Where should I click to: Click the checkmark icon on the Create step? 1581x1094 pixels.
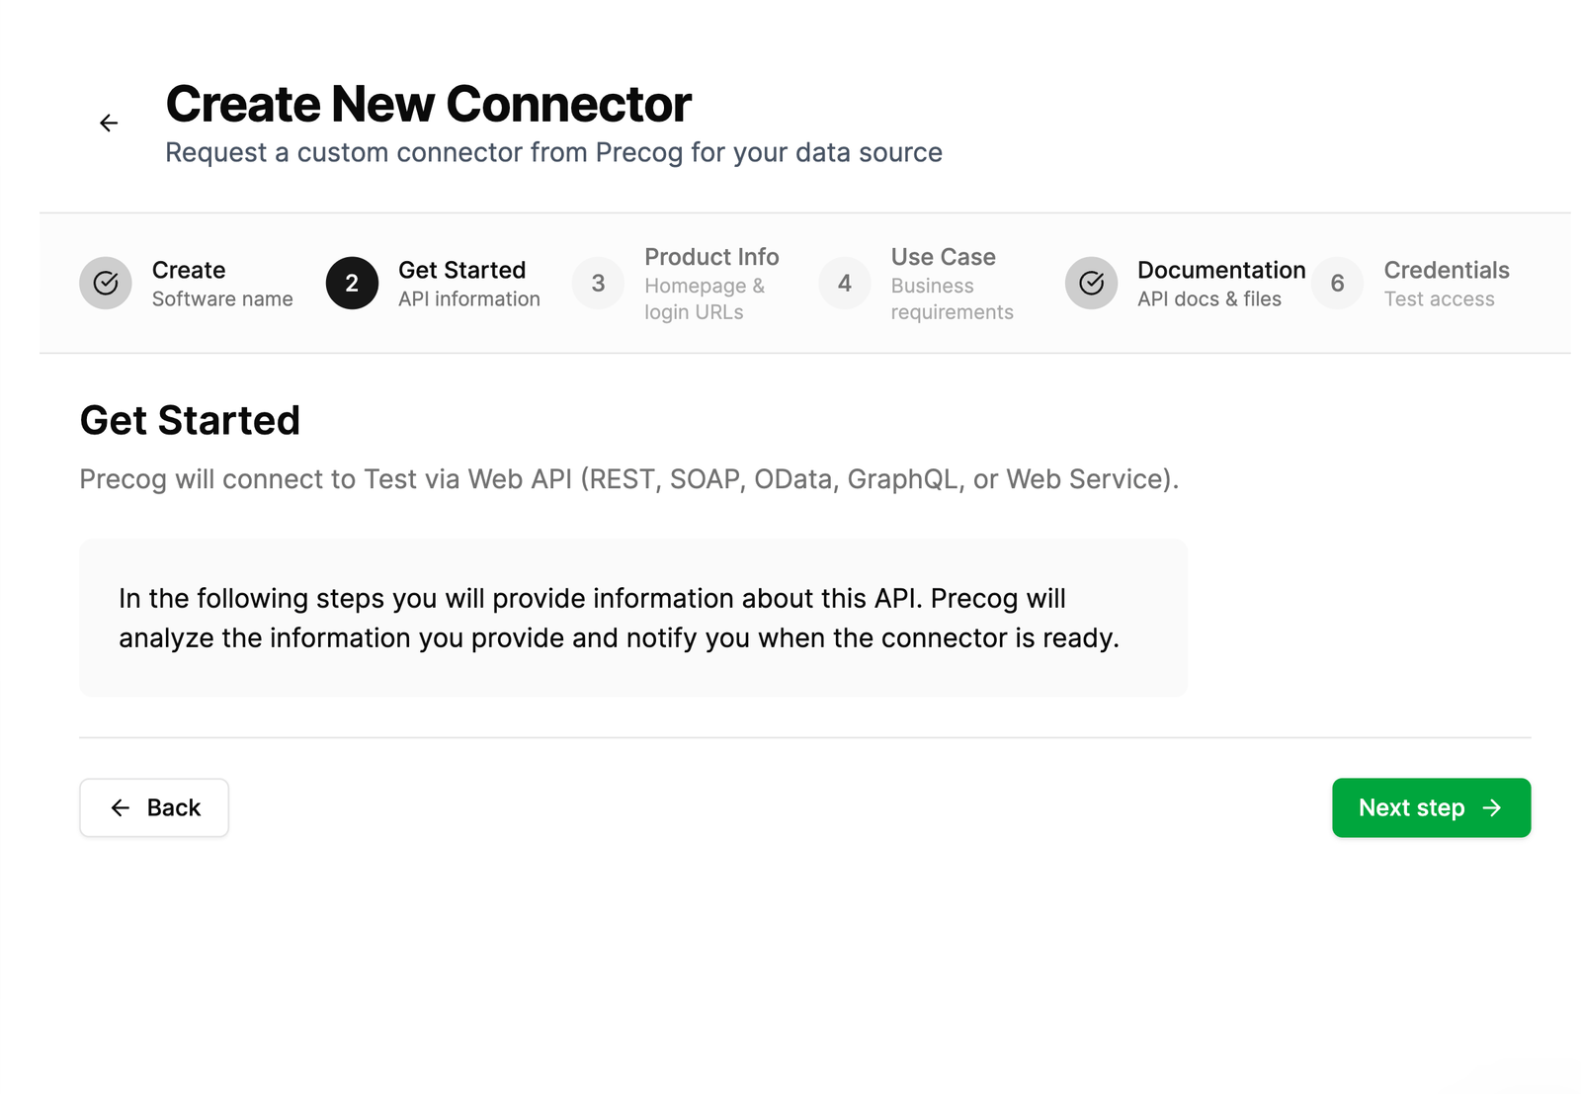point(106,283)
